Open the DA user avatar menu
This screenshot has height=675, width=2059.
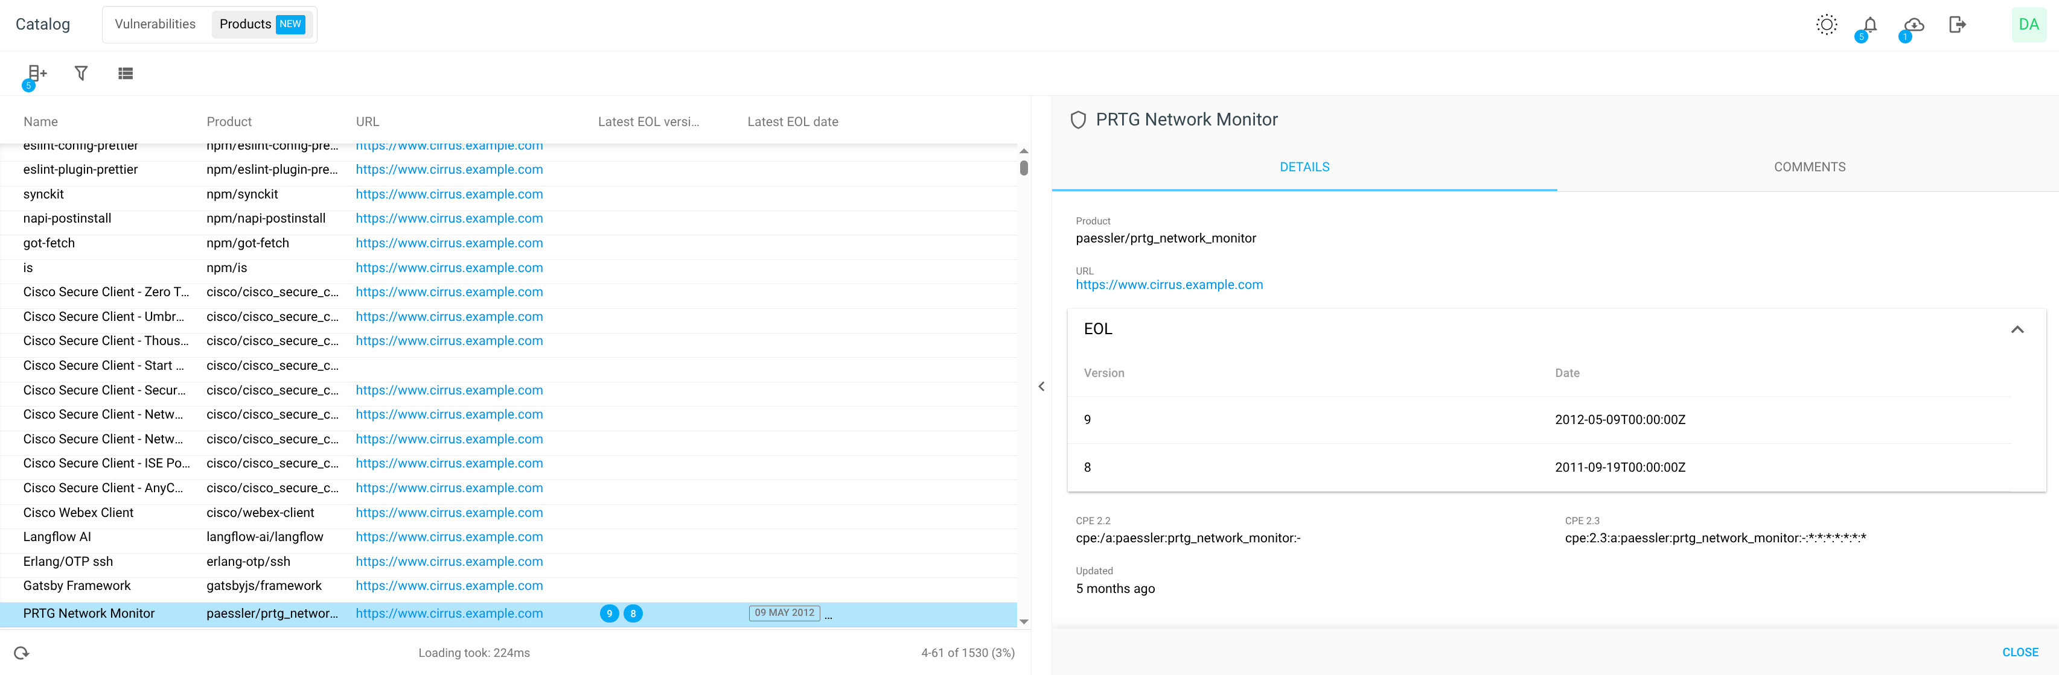tap(2029, 24)
